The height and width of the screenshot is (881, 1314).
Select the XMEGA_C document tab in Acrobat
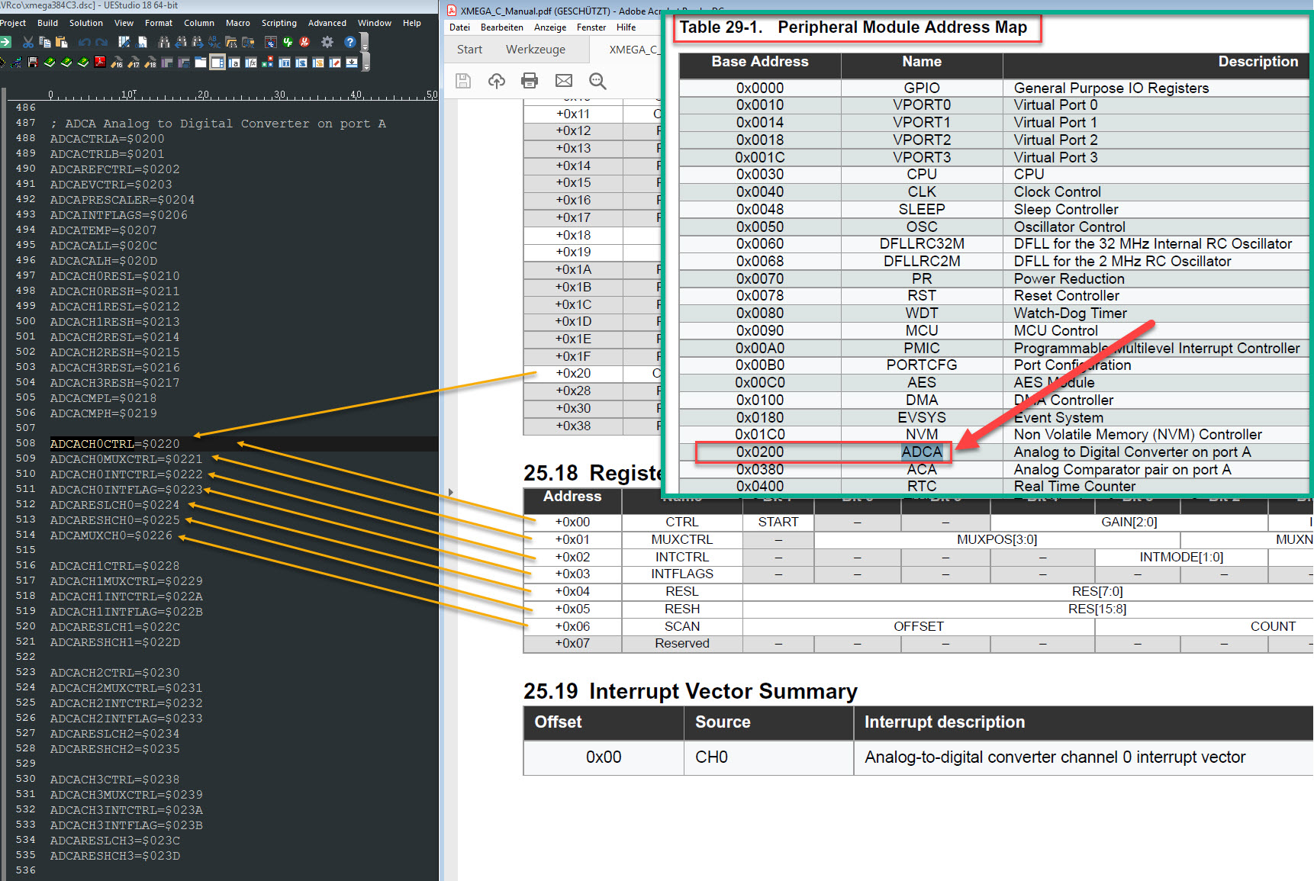pyautogui.click(x=633, y=50)
